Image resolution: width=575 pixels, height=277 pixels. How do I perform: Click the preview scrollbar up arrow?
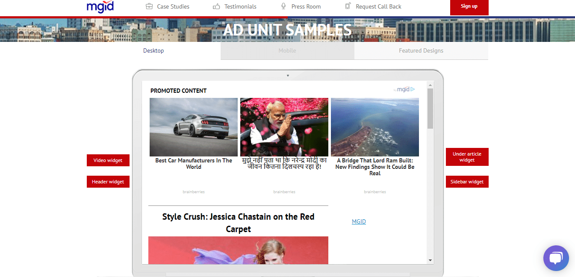pyautogui.click(x=431, y=84)
